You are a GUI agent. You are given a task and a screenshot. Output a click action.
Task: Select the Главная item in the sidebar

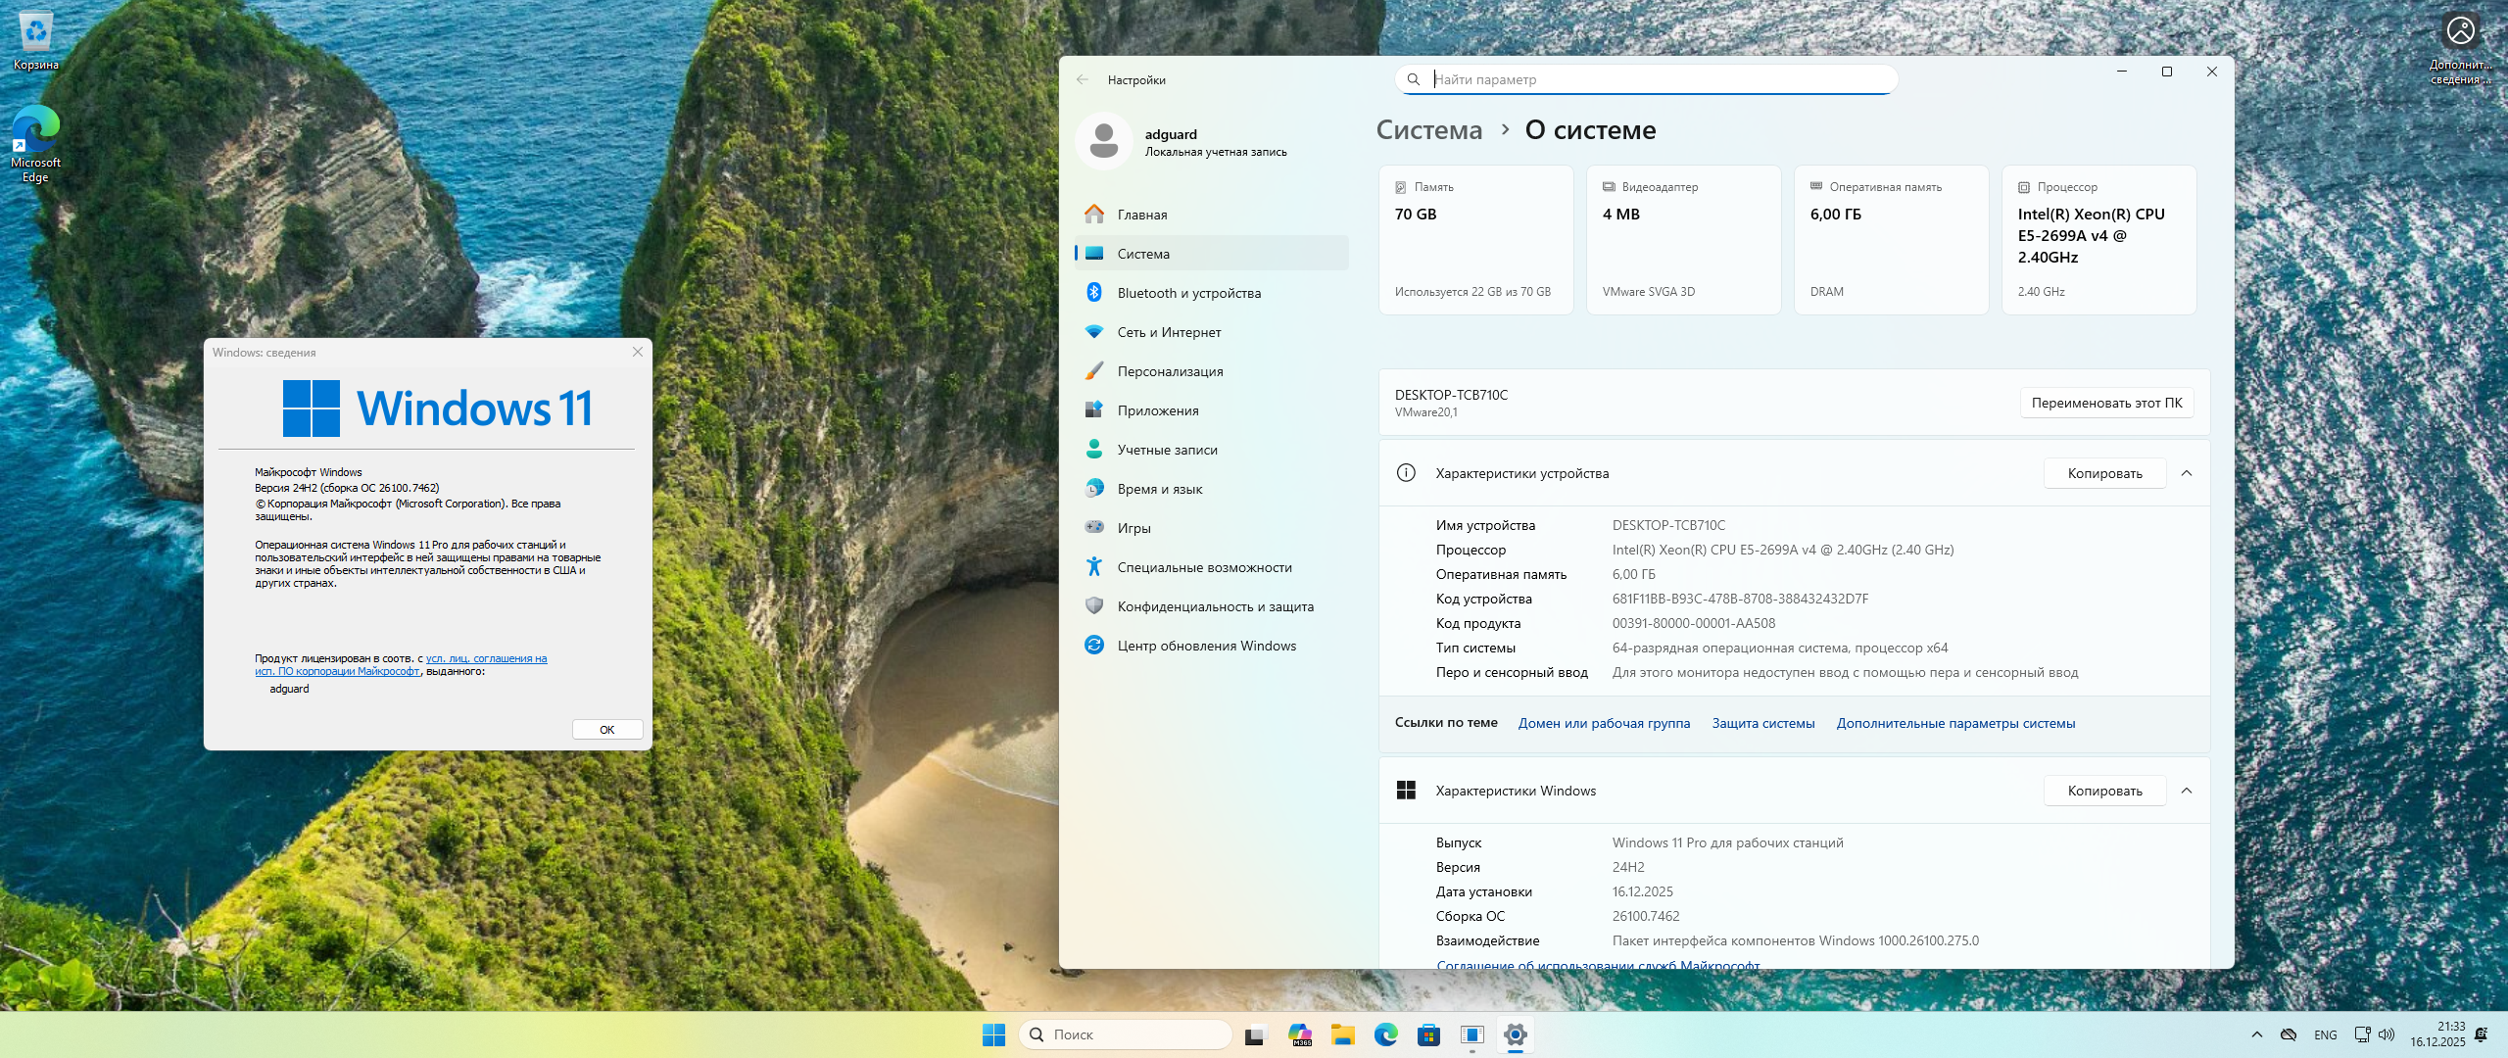(1141, 215)
